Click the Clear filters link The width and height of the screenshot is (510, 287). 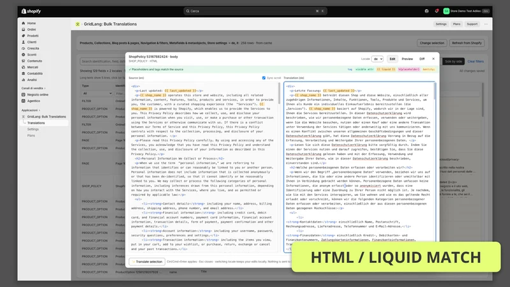[476, 61]
